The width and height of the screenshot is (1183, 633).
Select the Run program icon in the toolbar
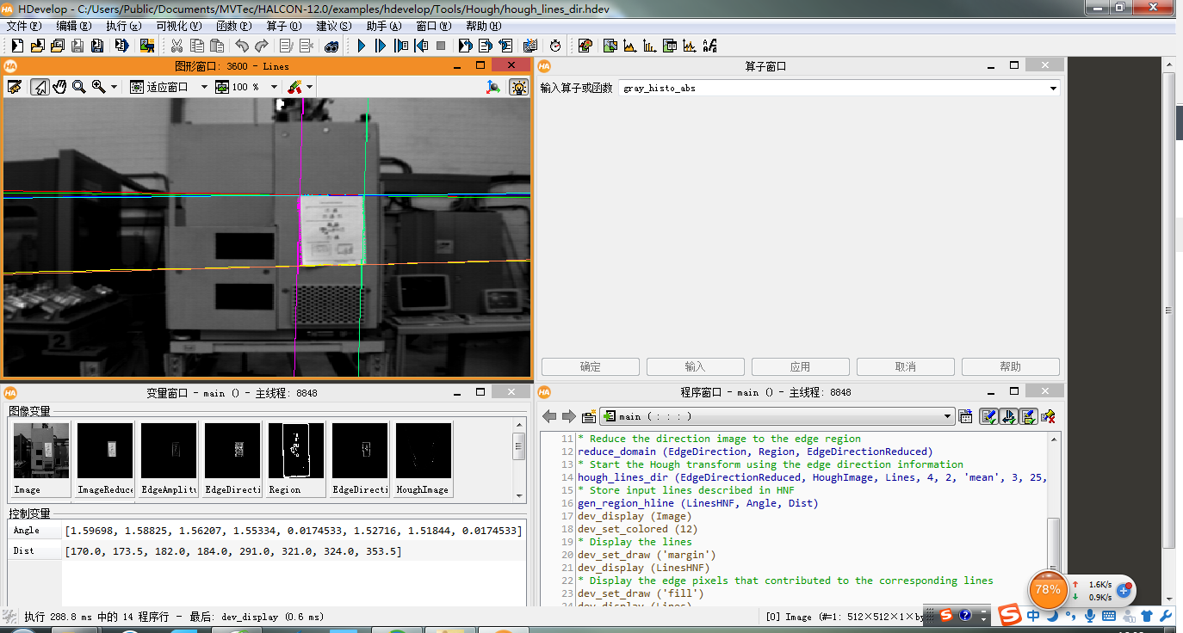[361, 45]
